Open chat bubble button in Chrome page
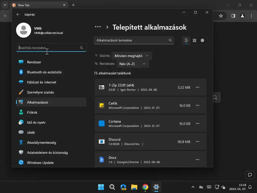This screenshot has height=193, width=257. [x=250, y=175]
